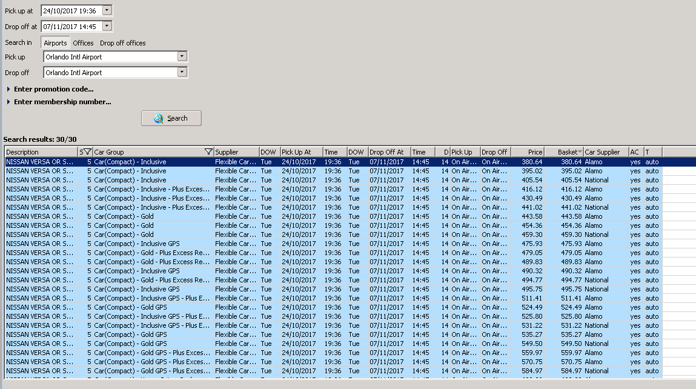This screenshot has width=696, height=389.
Task: Open the Drop off at date dropdown arrow
Action: (107, 26)
